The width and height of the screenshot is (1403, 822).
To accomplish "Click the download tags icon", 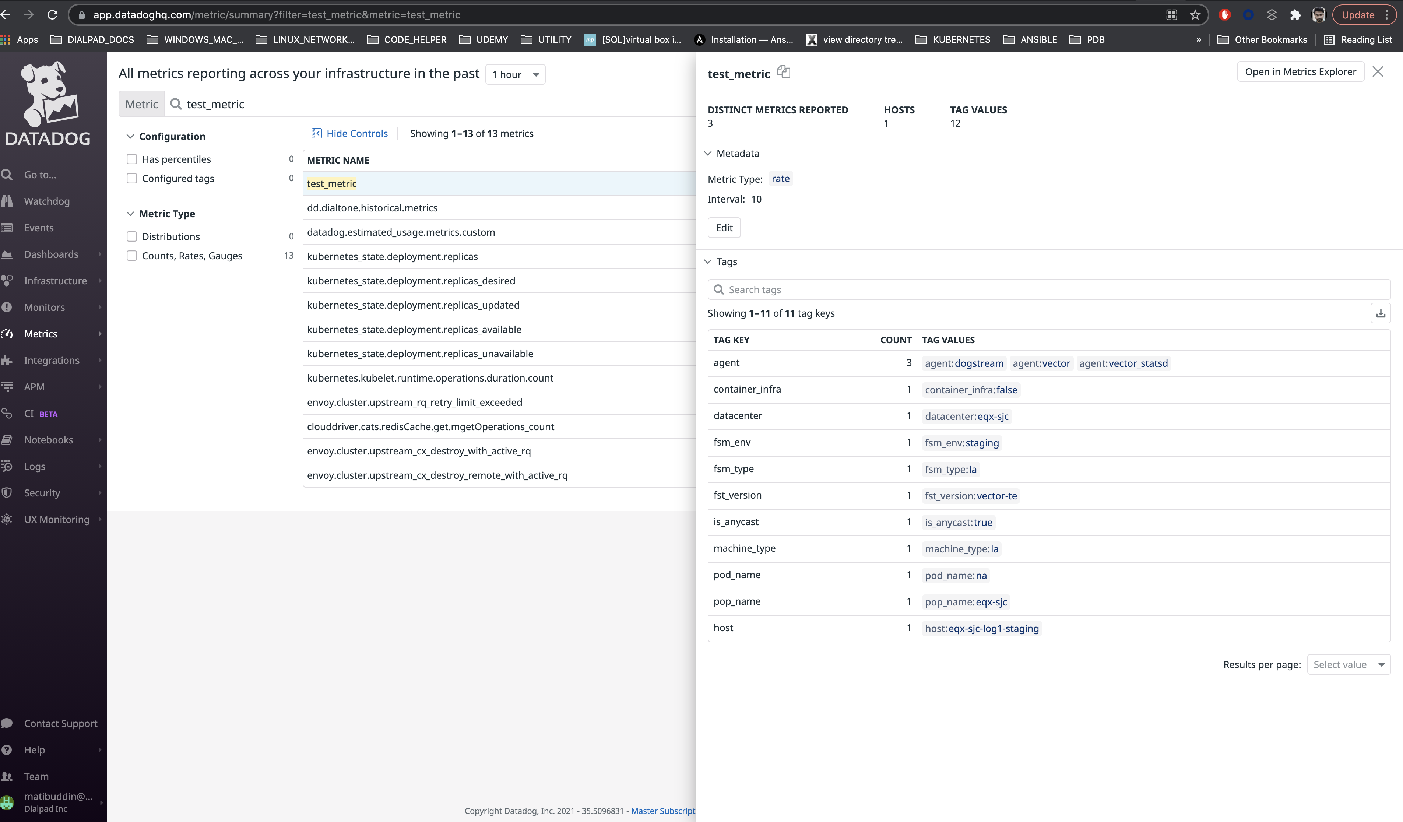I will point(1380,313).
